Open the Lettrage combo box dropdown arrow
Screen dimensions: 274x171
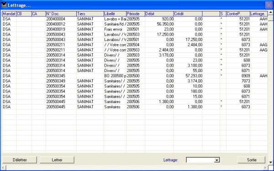(216, 160)
